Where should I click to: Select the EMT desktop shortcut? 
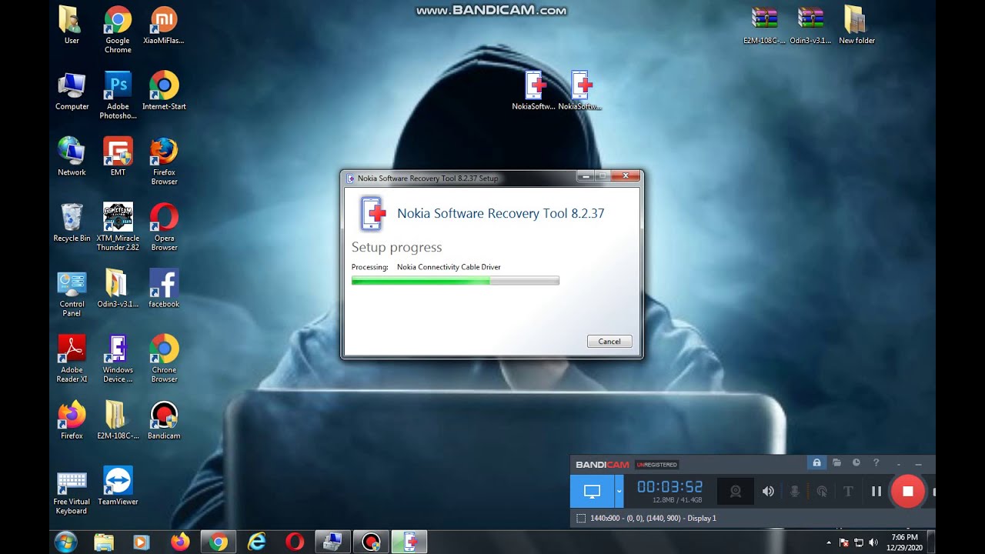(x=118, y=157)
